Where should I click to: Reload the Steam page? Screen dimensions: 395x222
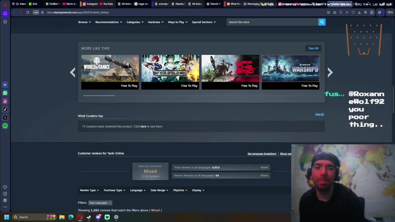coord(28,12)
